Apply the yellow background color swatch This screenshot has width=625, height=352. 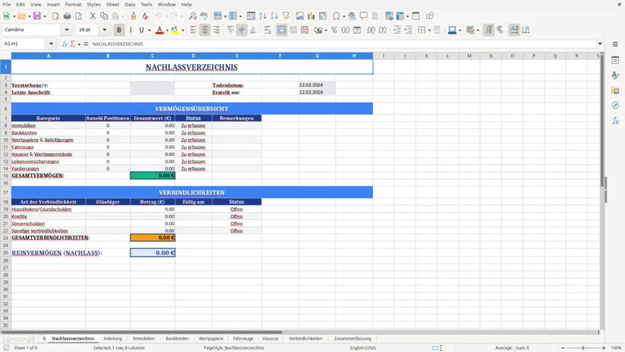(x=175, y=30)
